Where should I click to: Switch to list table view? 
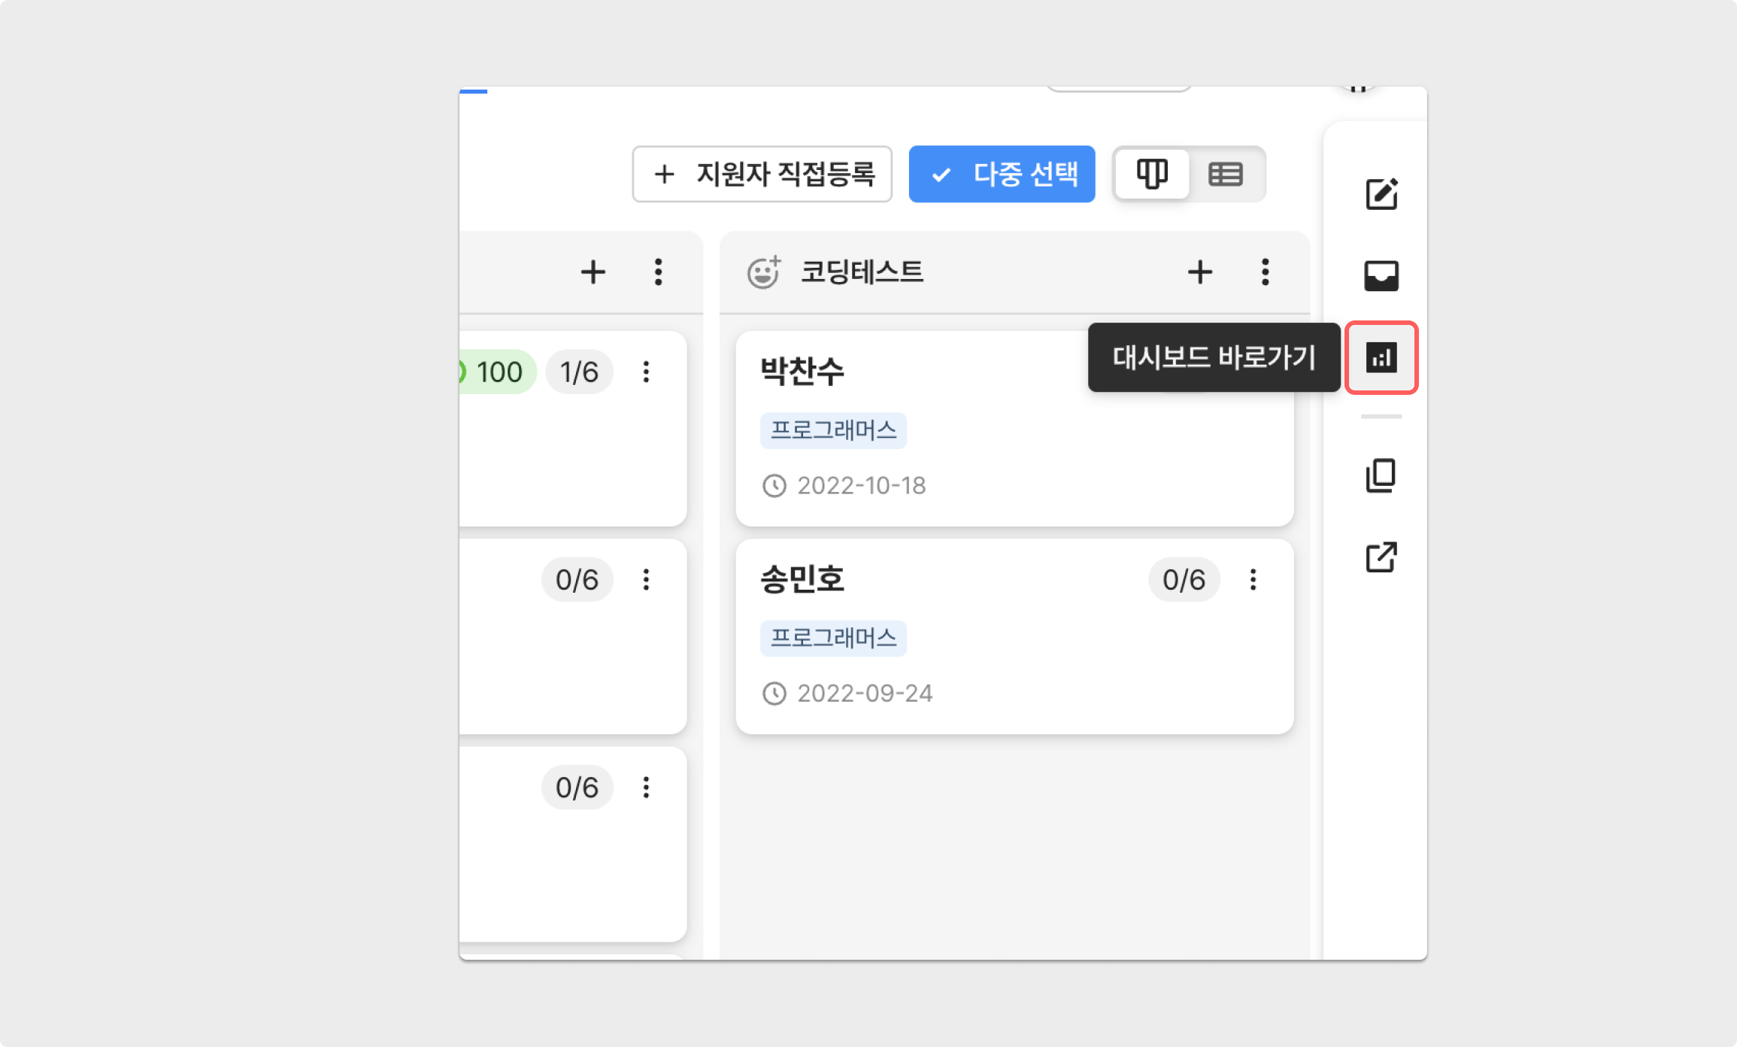pyautogui.click(x=1225, y=174)
